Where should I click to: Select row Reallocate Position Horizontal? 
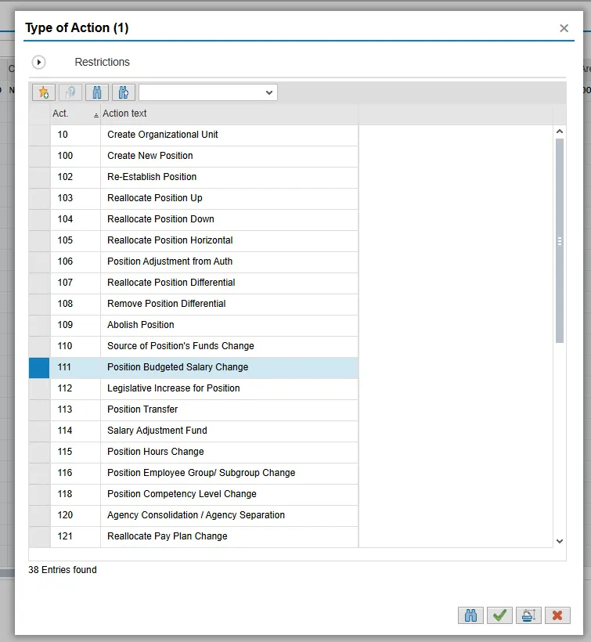[x=193, y=240]
